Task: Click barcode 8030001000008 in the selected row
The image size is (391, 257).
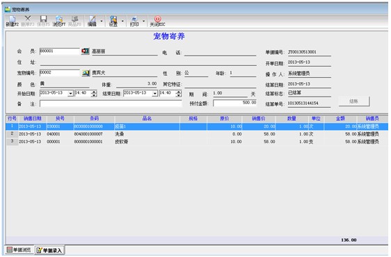Action: tap(88, 126)
